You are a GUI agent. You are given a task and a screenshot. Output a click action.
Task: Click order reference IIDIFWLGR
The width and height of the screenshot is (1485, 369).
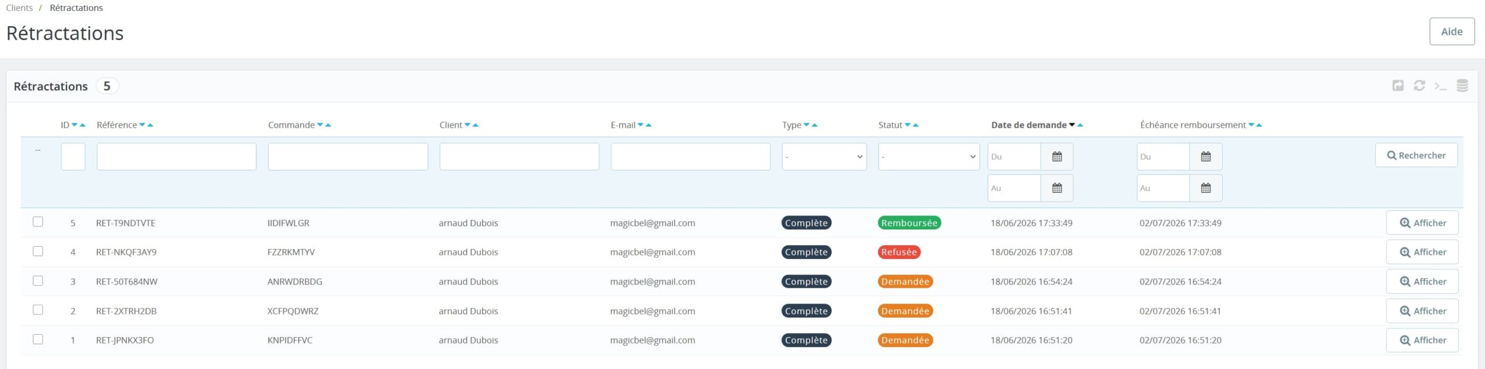pyautogui.click(x=288, y=223)
